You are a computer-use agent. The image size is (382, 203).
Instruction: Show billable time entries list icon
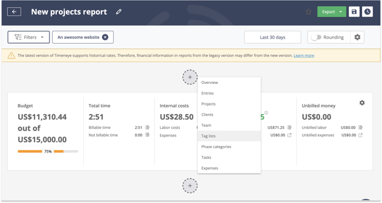click(147, 127)
